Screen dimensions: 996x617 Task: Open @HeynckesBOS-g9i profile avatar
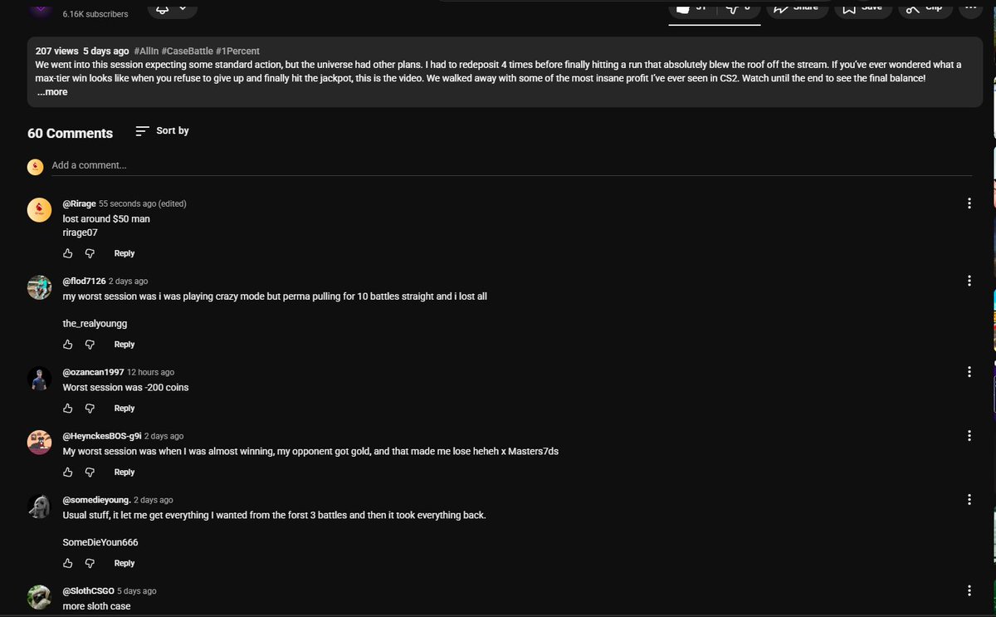click(x=40, y=443)
